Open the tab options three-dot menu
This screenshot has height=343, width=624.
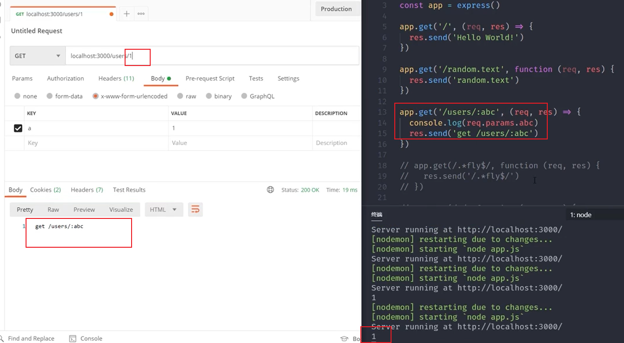coord(141,14)
